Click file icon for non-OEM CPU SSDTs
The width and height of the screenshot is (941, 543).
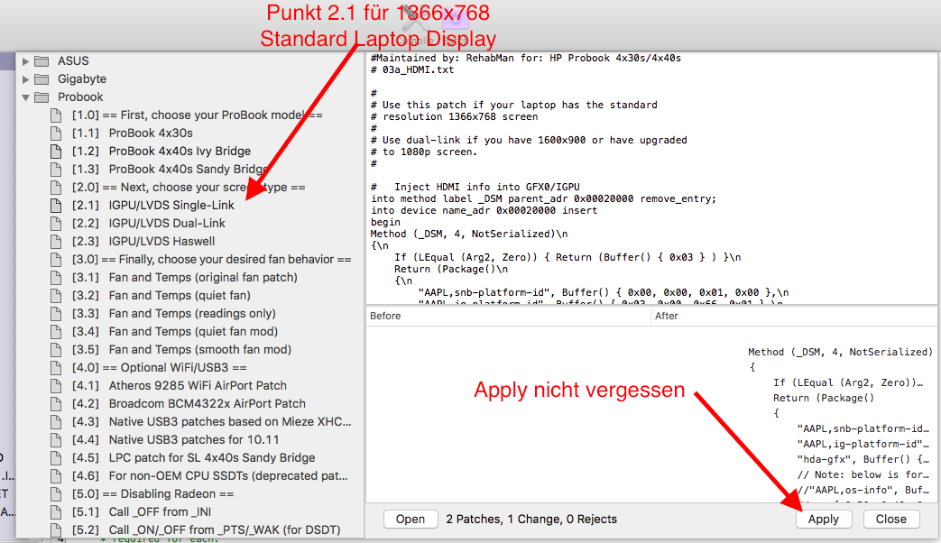56,475
